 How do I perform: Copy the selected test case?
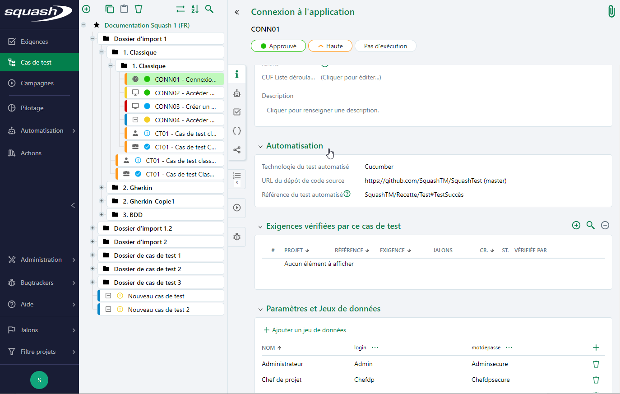(110, 9)
